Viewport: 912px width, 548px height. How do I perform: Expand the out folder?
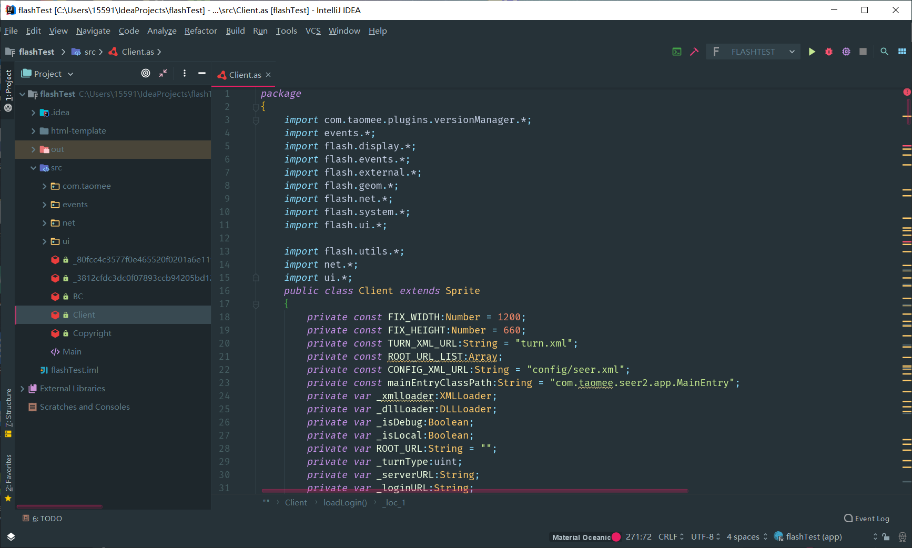coord(33,149)
